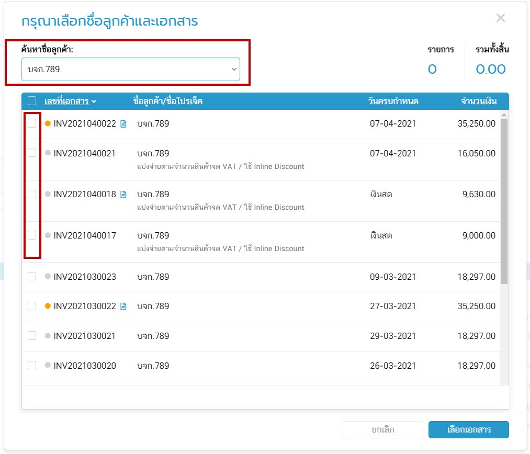Click the document list vertical scrollbar
Image resolution: width=530 pixels, height=454 pixels.
click(x=504, y=199)
